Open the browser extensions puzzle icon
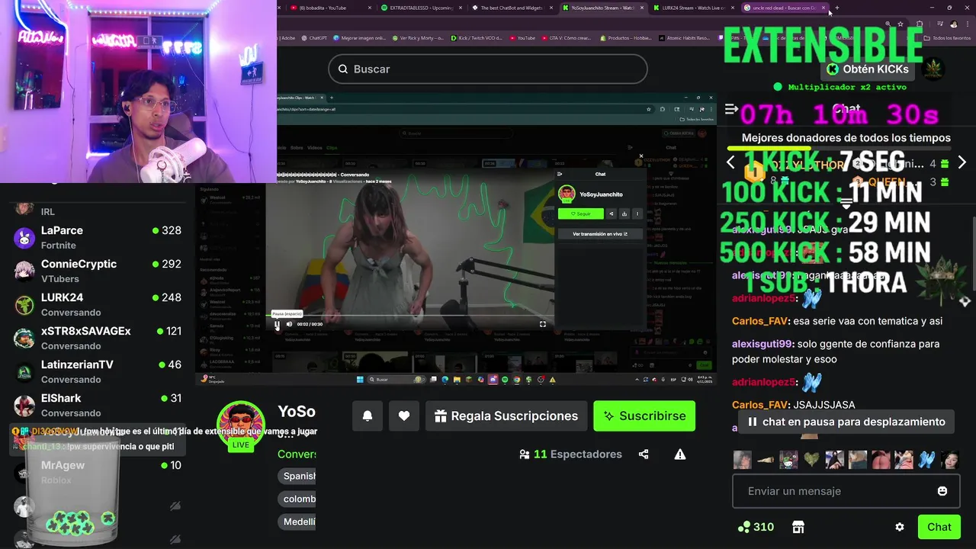The width and height of the screenshot is (976, 549). click(x=920, y=24)
